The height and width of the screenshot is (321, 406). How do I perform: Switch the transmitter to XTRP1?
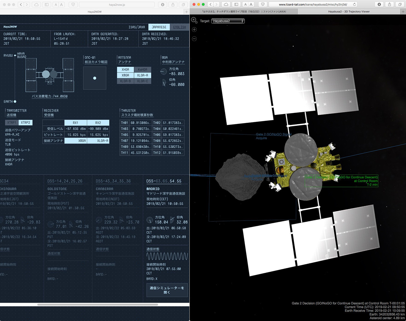point(12,122)
